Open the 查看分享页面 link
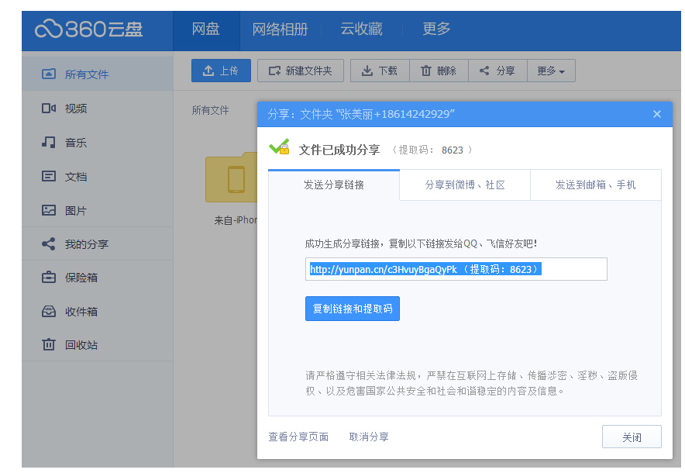This screenshot has height=473, width=685. click(298, 437)
